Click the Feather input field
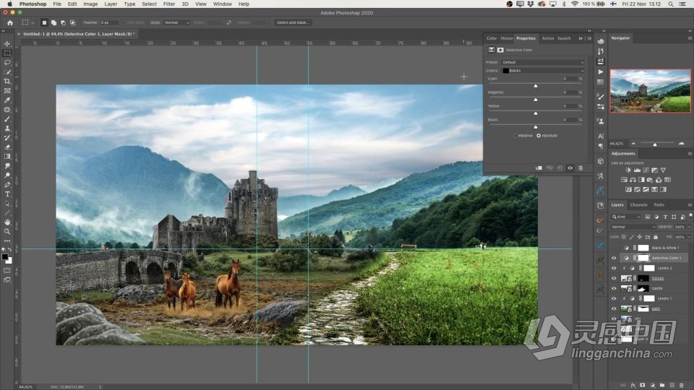The height and width of the screenshot is (390, 694). point(109,22)
